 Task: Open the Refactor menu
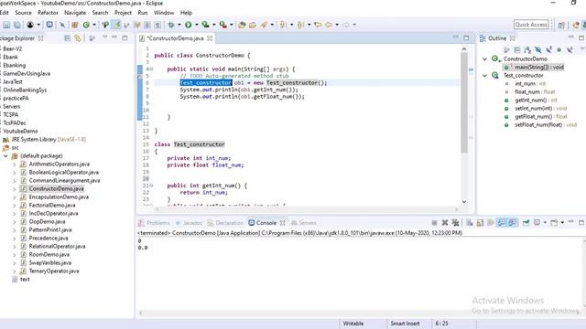[x=48, y=13]
